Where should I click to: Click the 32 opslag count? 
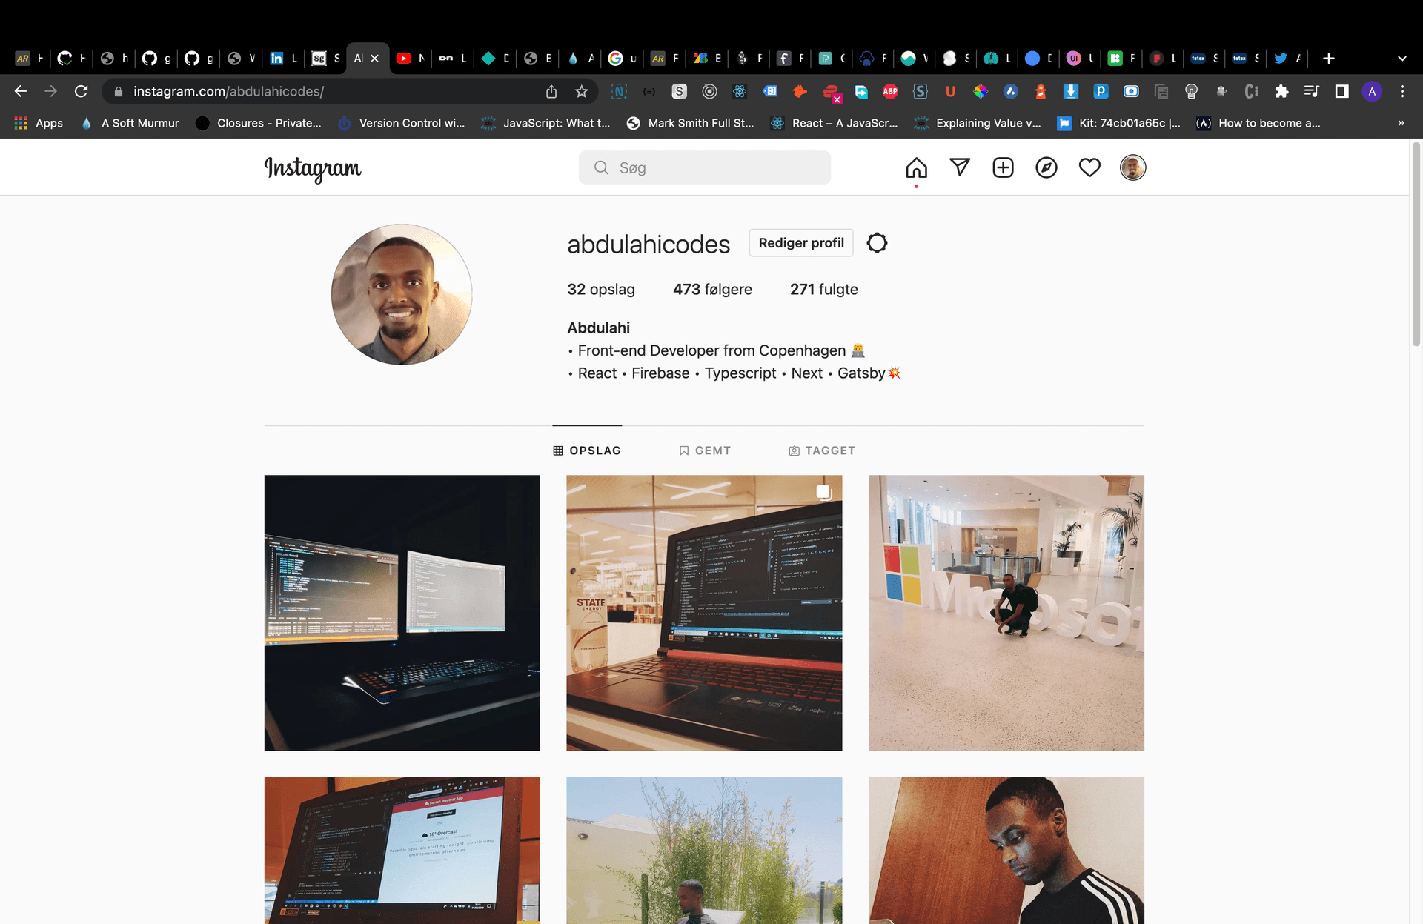(x=602, y=288)
